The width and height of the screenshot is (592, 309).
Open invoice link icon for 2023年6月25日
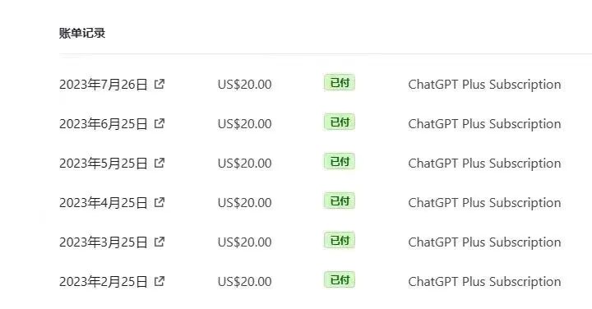click(160, 123)
